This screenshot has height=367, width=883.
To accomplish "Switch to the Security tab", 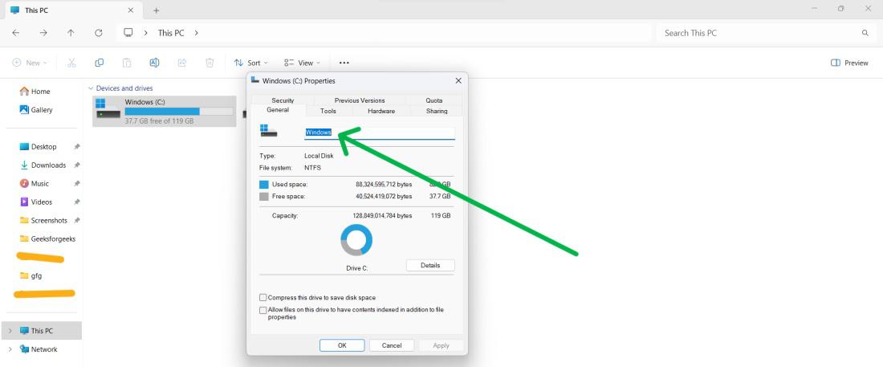I will (283, 100).
